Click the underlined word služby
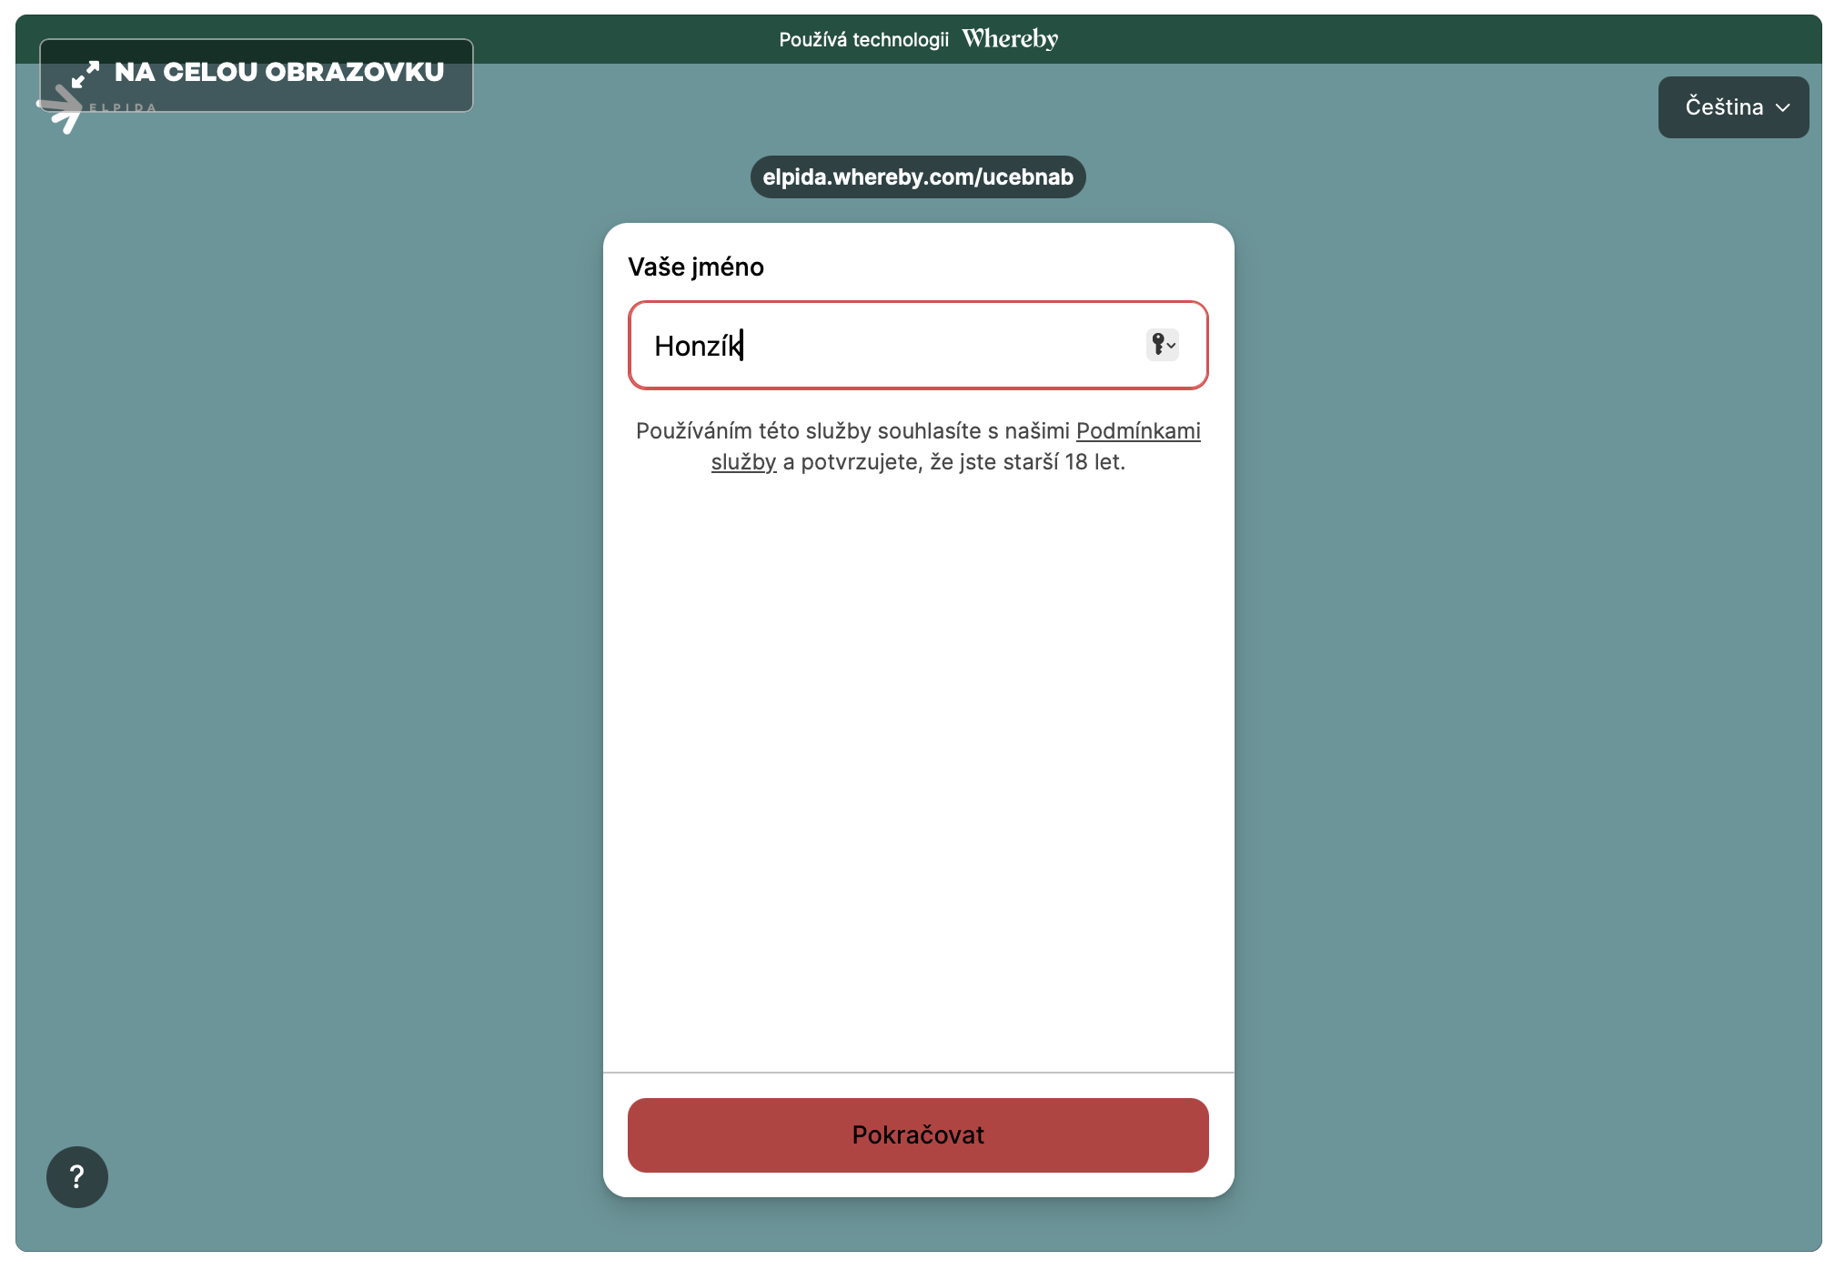This screenshot has height=1270, width=1845. click(743, 462)
